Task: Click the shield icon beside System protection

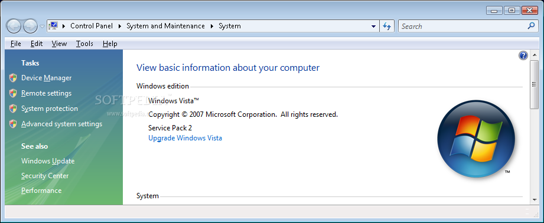Action: click(x=13, y=109)
